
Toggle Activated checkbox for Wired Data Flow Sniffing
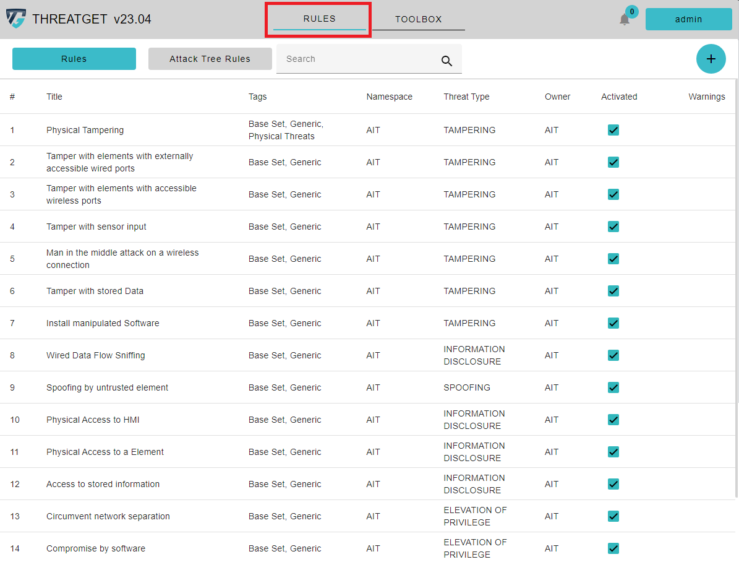tap(613, 355)
